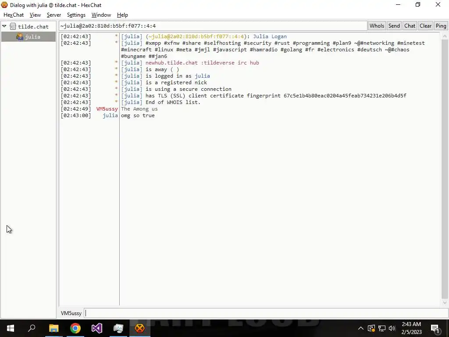Viewport: 449px width, 337px height.
Task: Click the WhoIs button
Action: pos(377,26)
